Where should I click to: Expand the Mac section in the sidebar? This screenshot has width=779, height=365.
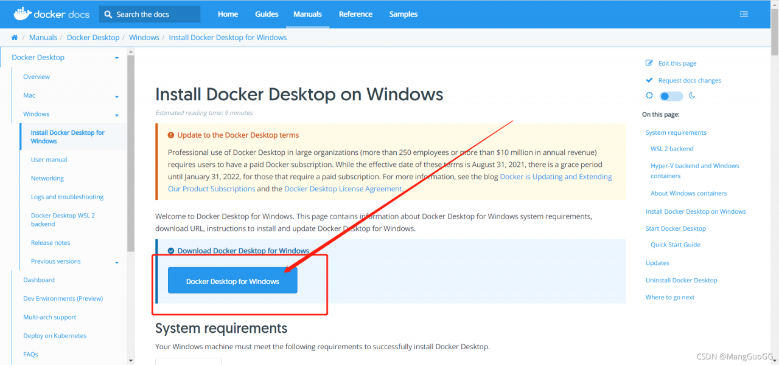(x=116, y=95)
